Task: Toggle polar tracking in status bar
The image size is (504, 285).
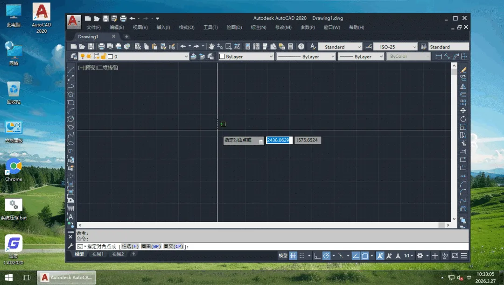Action: click(x=326, y=256)
